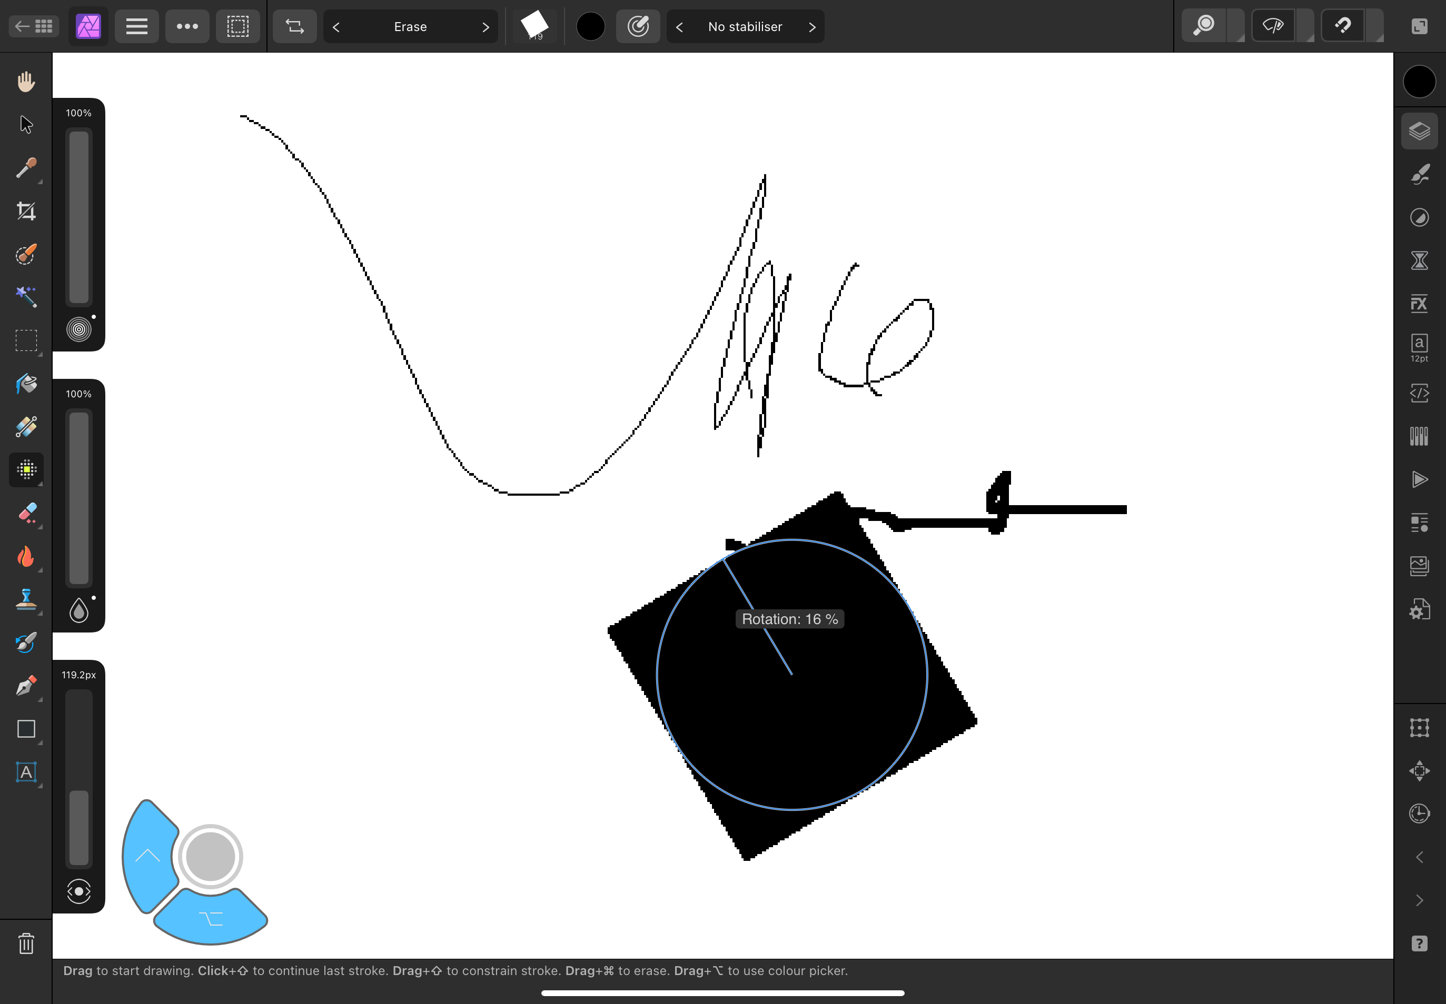Open the Filters hourglass studio
This screenshot has width=1446, height=1004.
coord(1419,260)
